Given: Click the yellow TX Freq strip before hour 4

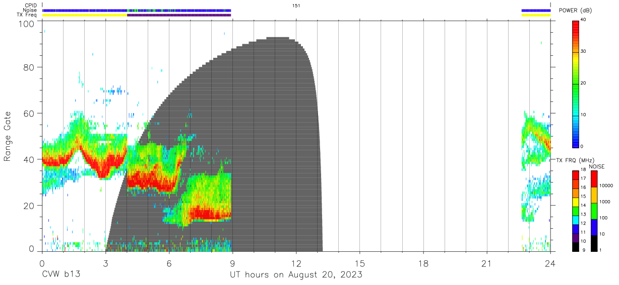Looking at the screenshot, I should click(x=85, y=15).
